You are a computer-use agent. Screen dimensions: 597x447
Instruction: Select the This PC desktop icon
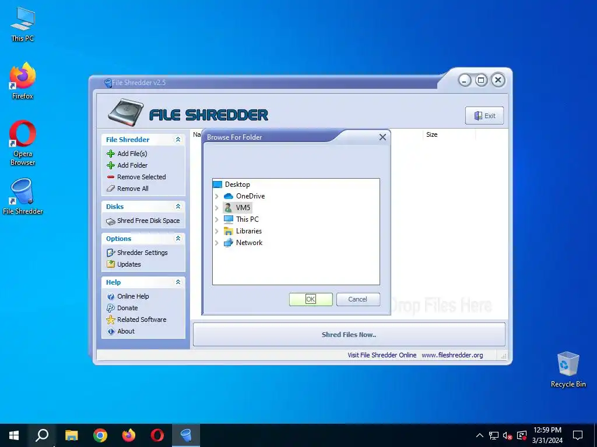(x=23, y=24)
